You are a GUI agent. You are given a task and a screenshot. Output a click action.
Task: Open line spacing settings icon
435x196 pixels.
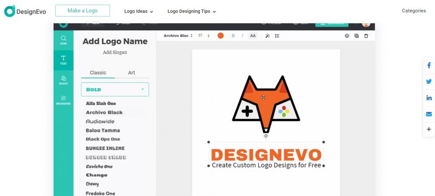pos(277,36)
